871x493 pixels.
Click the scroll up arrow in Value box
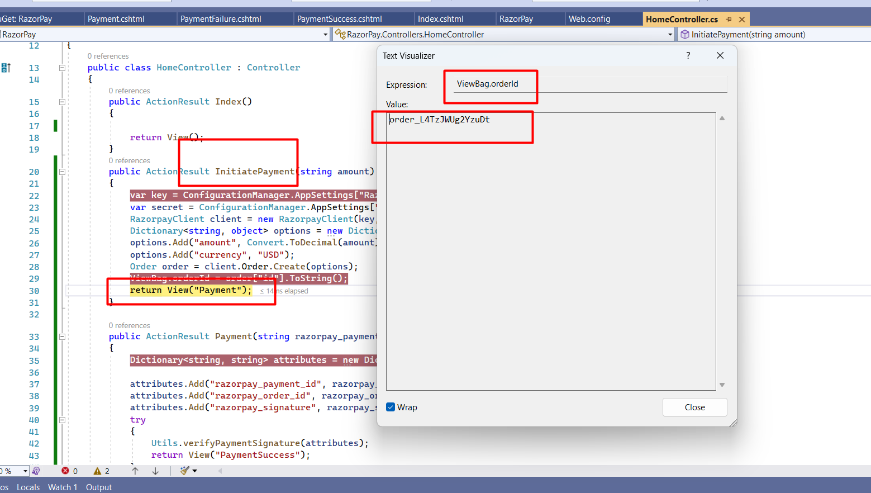click(722, 118)
